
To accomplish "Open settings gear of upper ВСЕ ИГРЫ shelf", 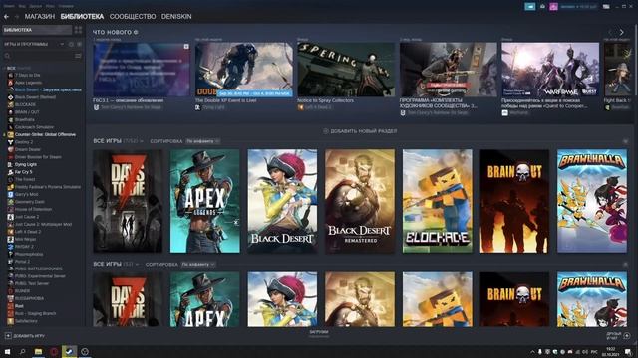I will pos(625,141).
